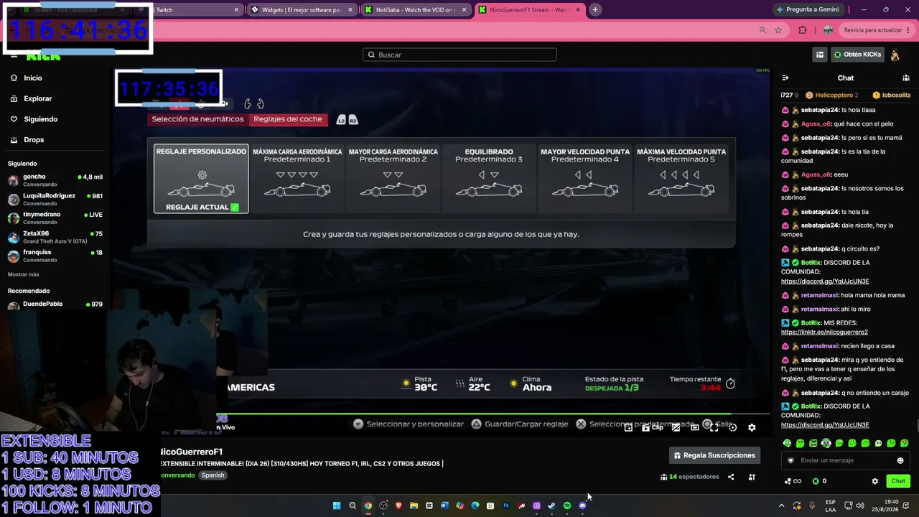Create a Clip from the stream
The image size is (919, 517).
(x=652, y=427)
